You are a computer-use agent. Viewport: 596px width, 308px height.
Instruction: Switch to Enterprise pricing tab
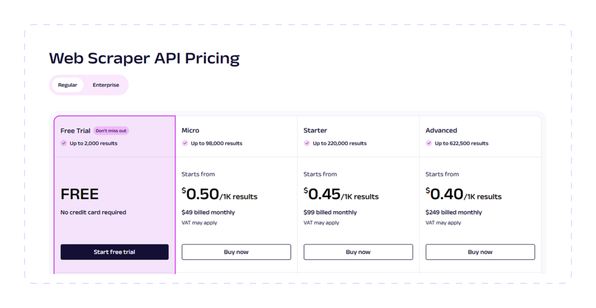106,85
